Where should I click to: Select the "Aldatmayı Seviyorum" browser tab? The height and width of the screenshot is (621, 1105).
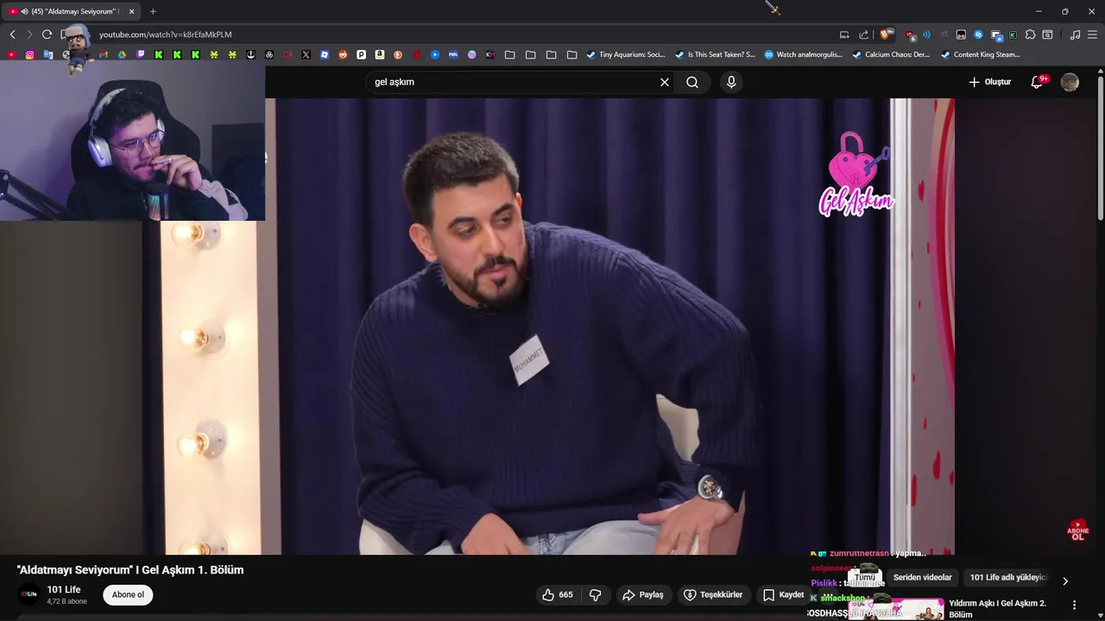tap(73, 11)
